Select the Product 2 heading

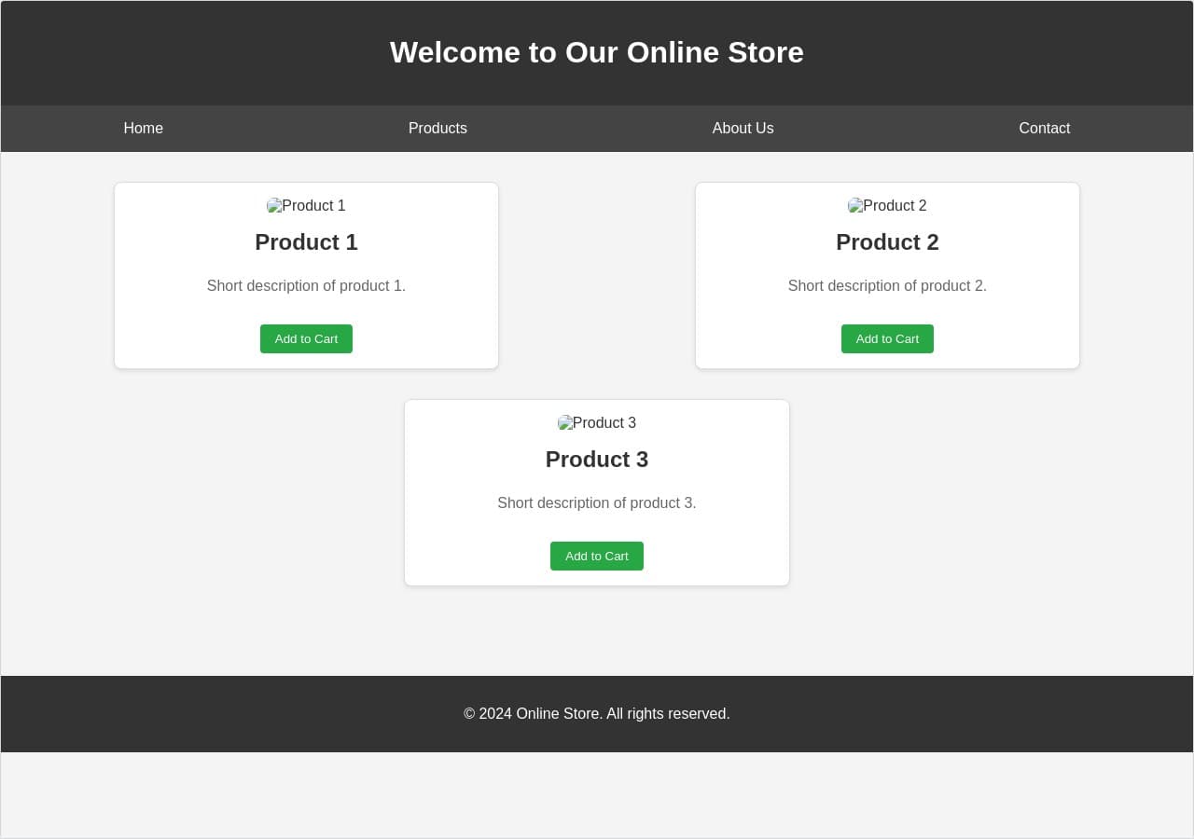[887, 242]
